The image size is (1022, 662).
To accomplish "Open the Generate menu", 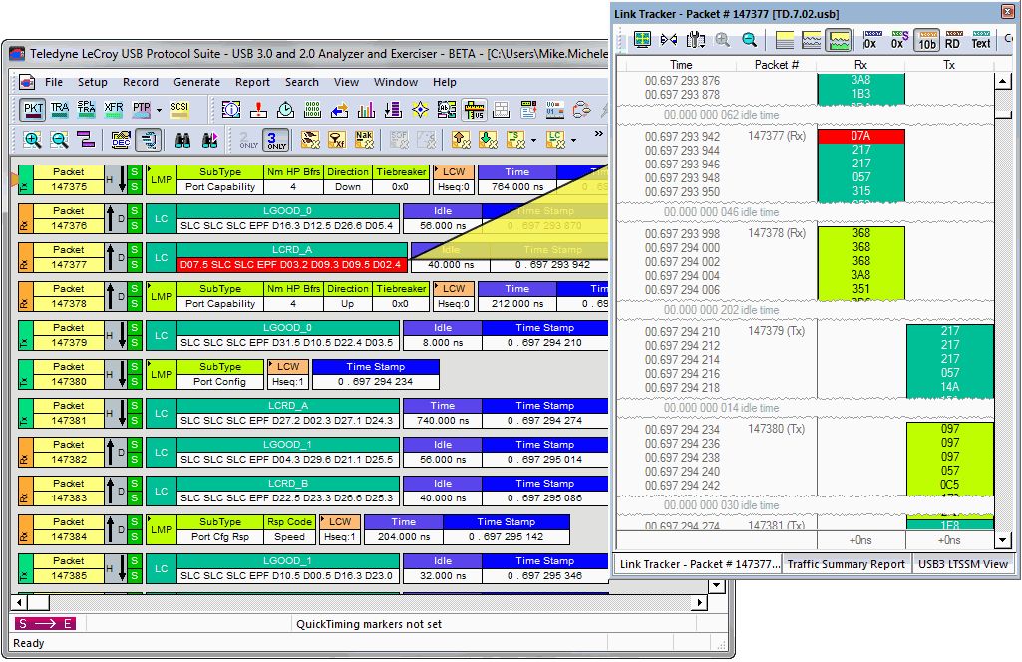I will (x=196, y=82).
